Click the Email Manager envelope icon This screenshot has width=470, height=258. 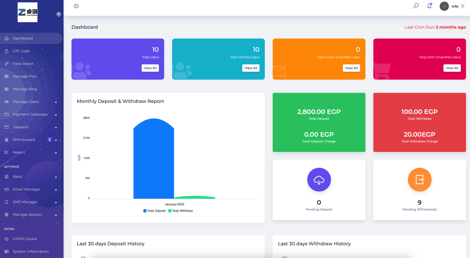coord(6,190)
